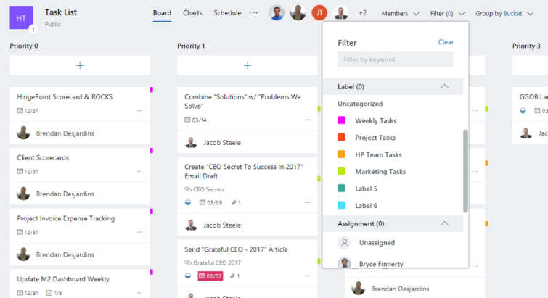Click the info icon on plan logo
The height and width of the screenshot is (298, 548).
coord(32,29)
